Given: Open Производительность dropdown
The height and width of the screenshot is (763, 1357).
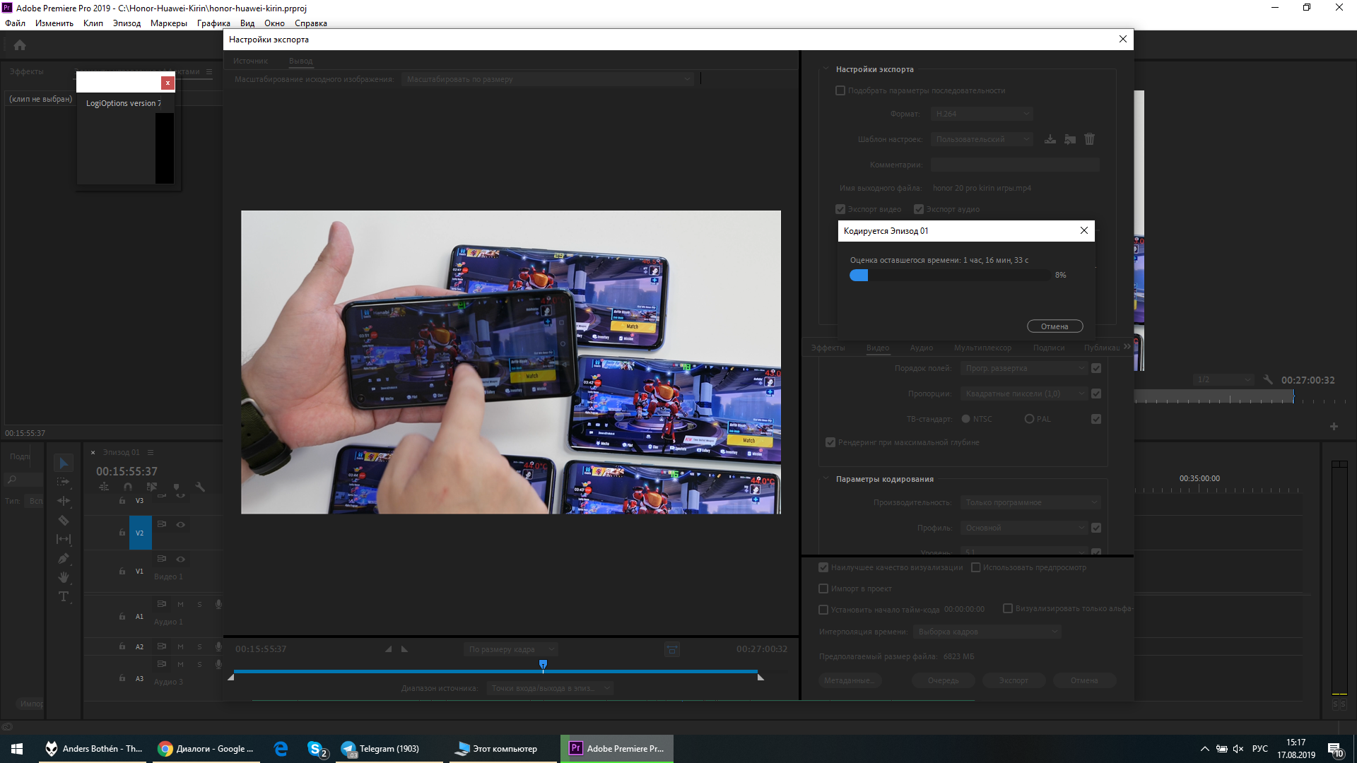Looking at the screenshot, I should click(x=1030, y=502).
